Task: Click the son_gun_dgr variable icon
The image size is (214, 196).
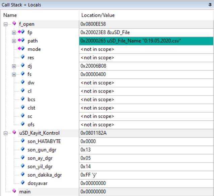Action: pos(23,149)
